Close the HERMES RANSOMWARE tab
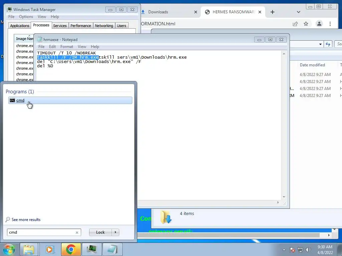The width and height of the screenshot is (342, 256). (x=260, y=12)
